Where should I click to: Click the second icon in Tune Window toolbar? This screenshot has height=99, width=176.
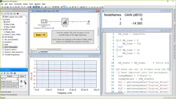tap(5, 73)
